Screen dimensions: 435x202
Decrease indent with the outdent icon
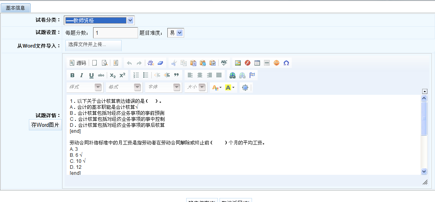(x=157, y=75)
